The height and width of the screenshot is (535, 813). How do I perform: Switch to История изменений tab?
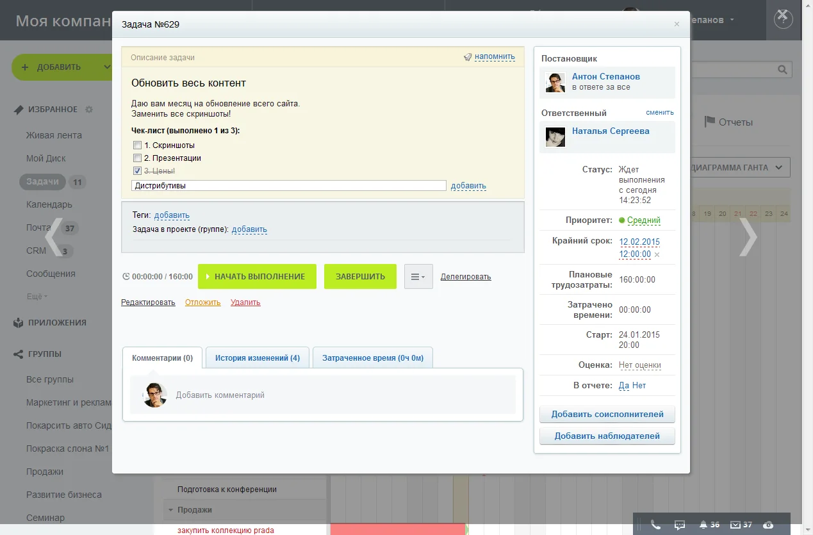pos(257,358)
